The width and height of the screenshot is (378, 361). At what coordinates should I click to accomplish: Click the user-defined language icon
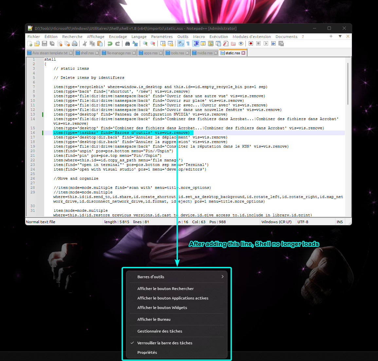point(203,44)
